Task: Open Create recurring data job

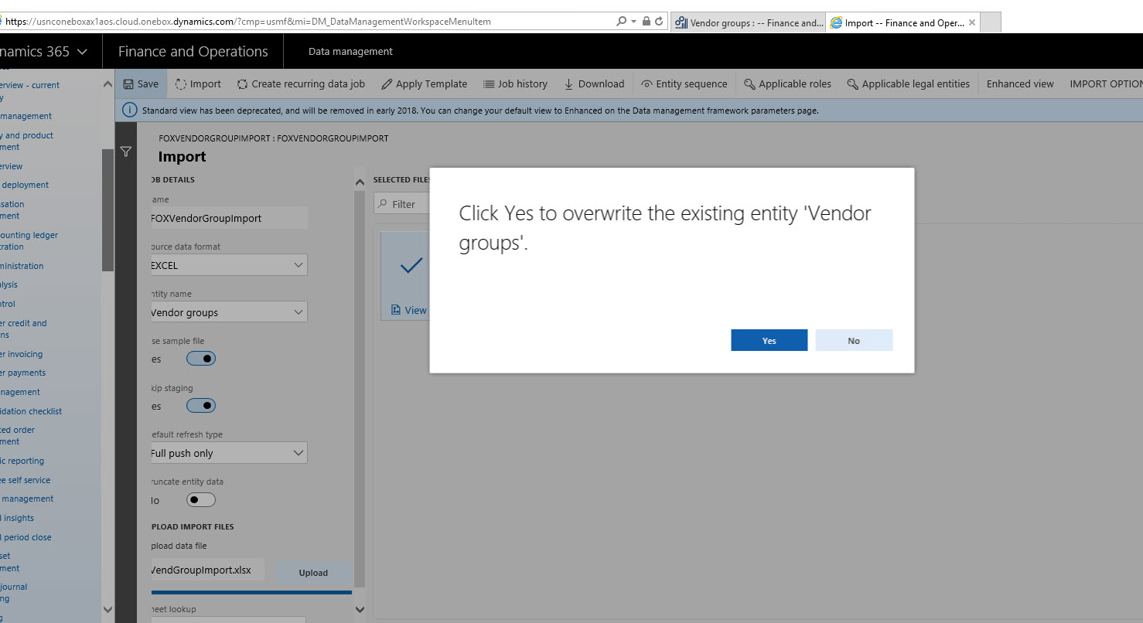Action: coord(302,83)
